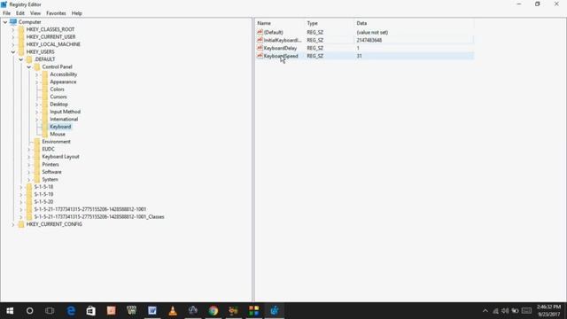Click the KeyboardDelay value's ab string icon
Image resolution: width=567 pixels, height=319 pixels.
tap(260, 48)
